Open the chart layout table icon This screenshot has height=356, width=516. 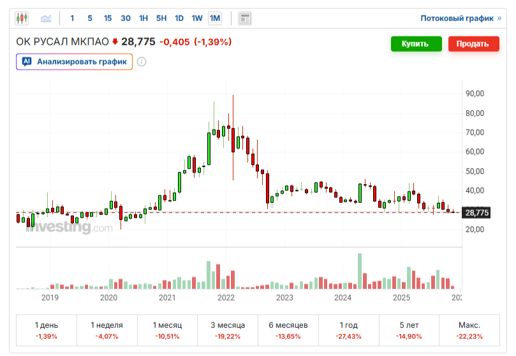coord(245,19)
